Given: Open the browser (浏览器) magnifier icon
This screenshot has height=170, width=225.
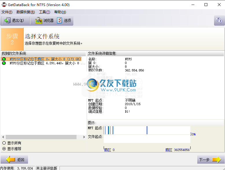Looking at the screenshot, I should click(x=38, y=20).
